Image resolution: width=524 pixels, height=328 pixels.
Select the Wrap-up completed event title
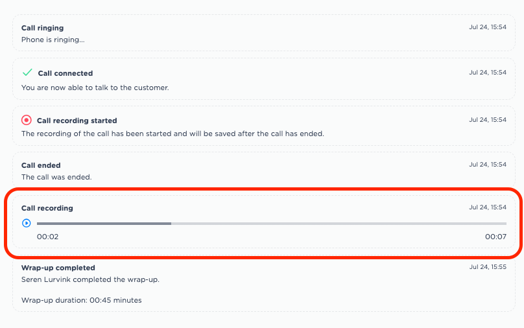click(58, 268)
